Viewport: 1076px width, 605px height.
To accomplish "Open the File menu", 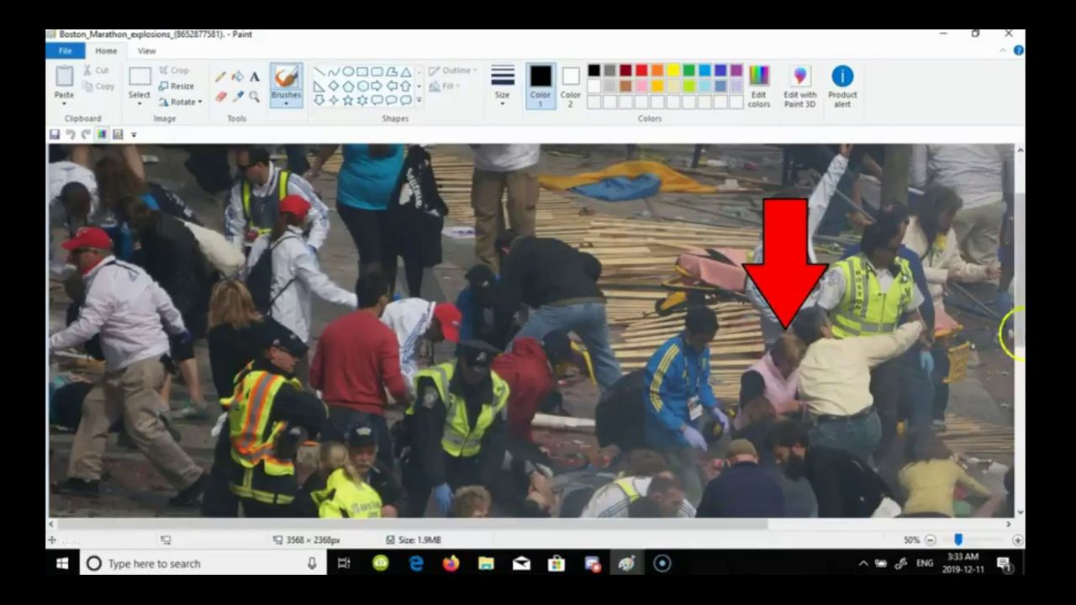I will [x=65, y=51].
